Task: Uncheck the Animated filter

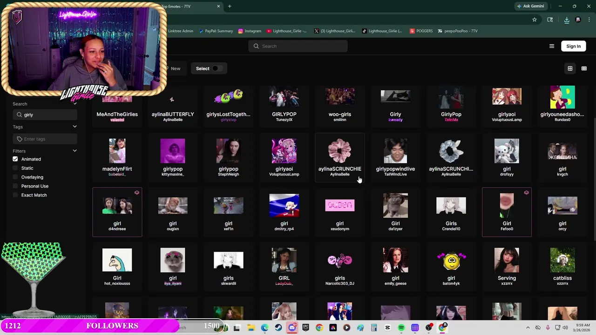Action: [x=15, y=159]
